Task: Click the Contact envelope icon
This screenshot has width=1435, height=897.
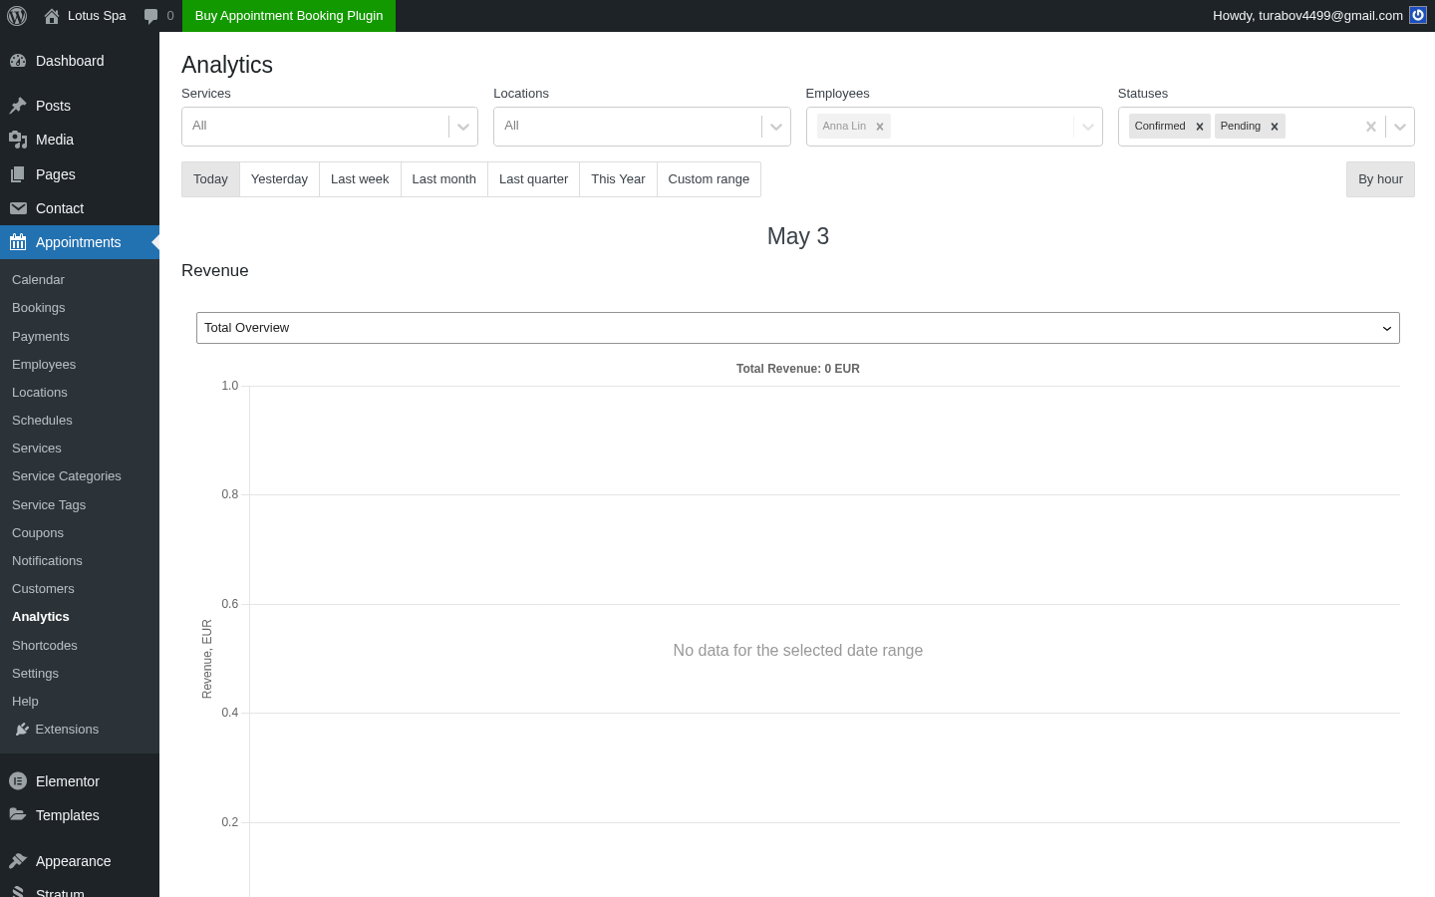Action: [x=18, y=208]
